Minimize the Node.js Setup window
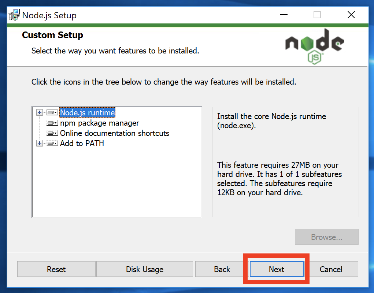Viewport: 374px width, 293px height. point(284,15)
